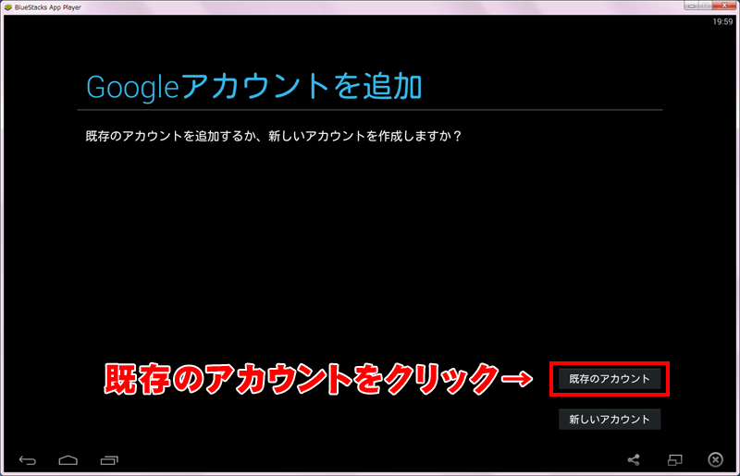Open the recent apps icon
Screen dimensions: 740x476
(x=109, y=460)
